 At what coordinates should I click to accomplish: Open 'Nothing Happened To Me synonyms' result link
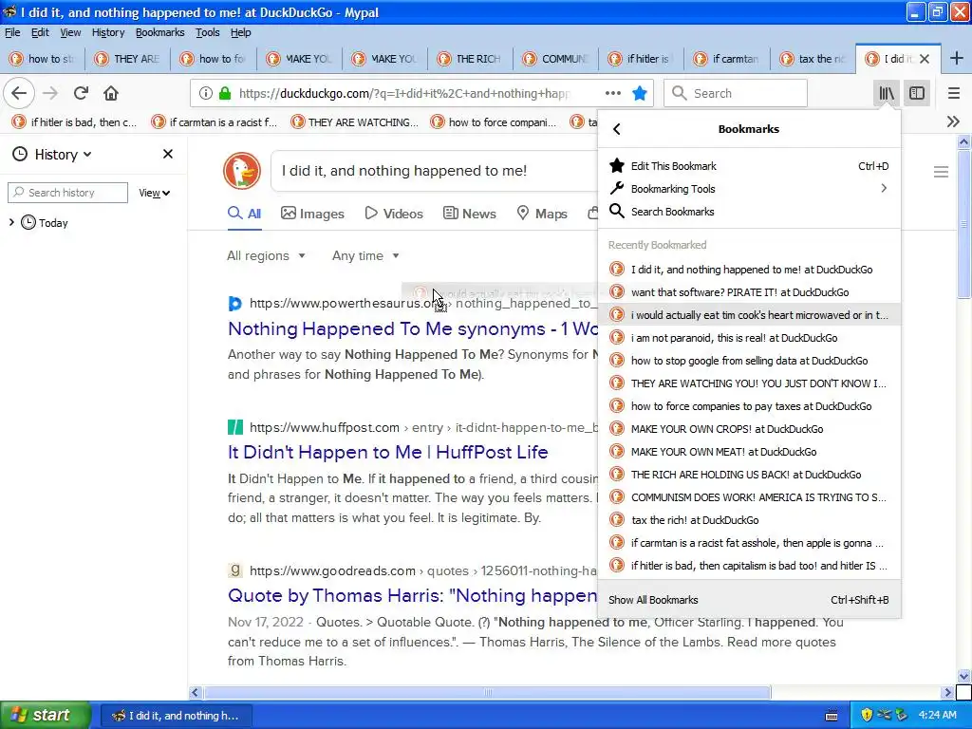click(412, 328)
